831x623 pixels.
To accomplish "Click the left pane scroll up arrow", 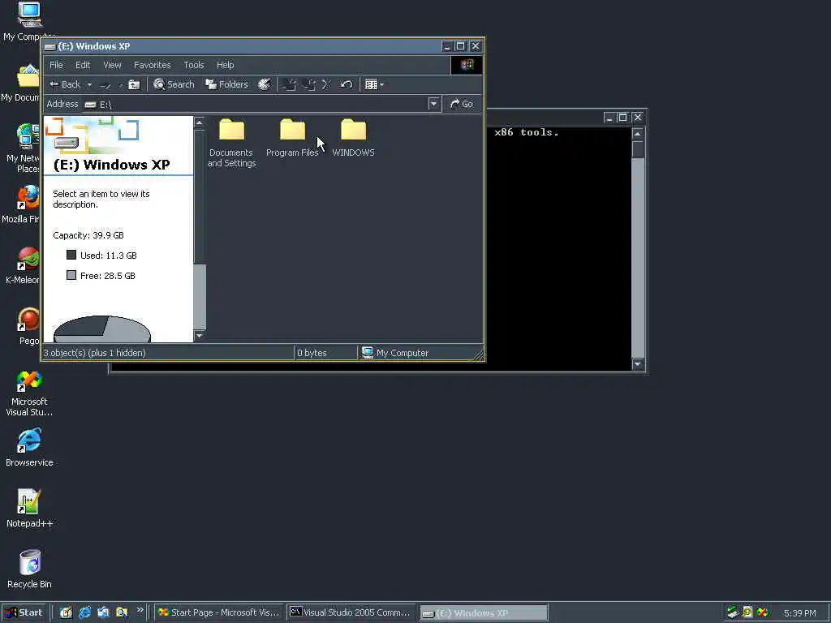I will click(x=200, y=123).
